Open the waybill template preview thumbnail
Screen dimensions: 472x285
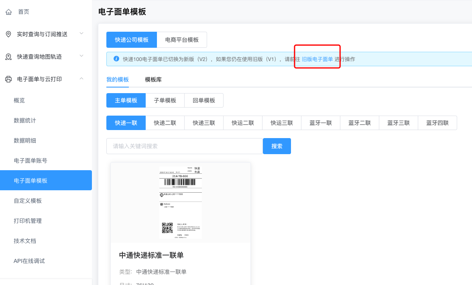coord(180,203)
